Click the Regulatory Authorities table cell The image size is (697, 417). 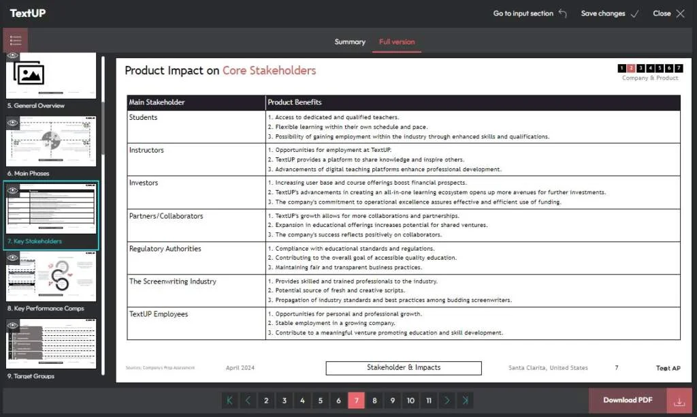click(x=196, y=258)
